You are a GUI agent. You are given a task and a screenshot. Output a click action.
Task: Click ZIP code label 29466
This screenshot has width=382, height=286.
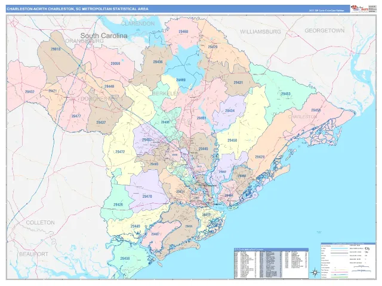[x=242, y=176]
